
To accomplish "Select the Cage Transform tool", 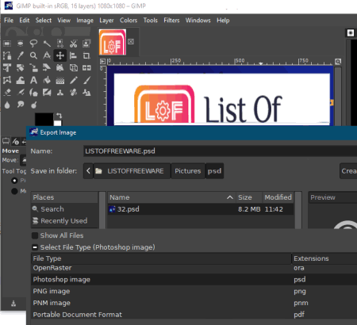I will [x=7, y=80].
